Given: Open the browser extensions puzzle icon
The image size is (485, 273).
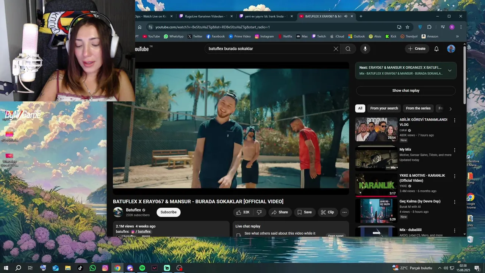Looking at the screenshot, I should (429, 27).
